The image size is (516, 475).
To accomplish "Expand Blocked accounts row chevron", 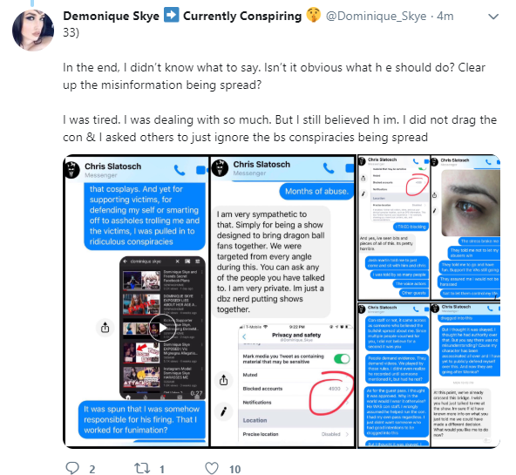I will 347,389.
